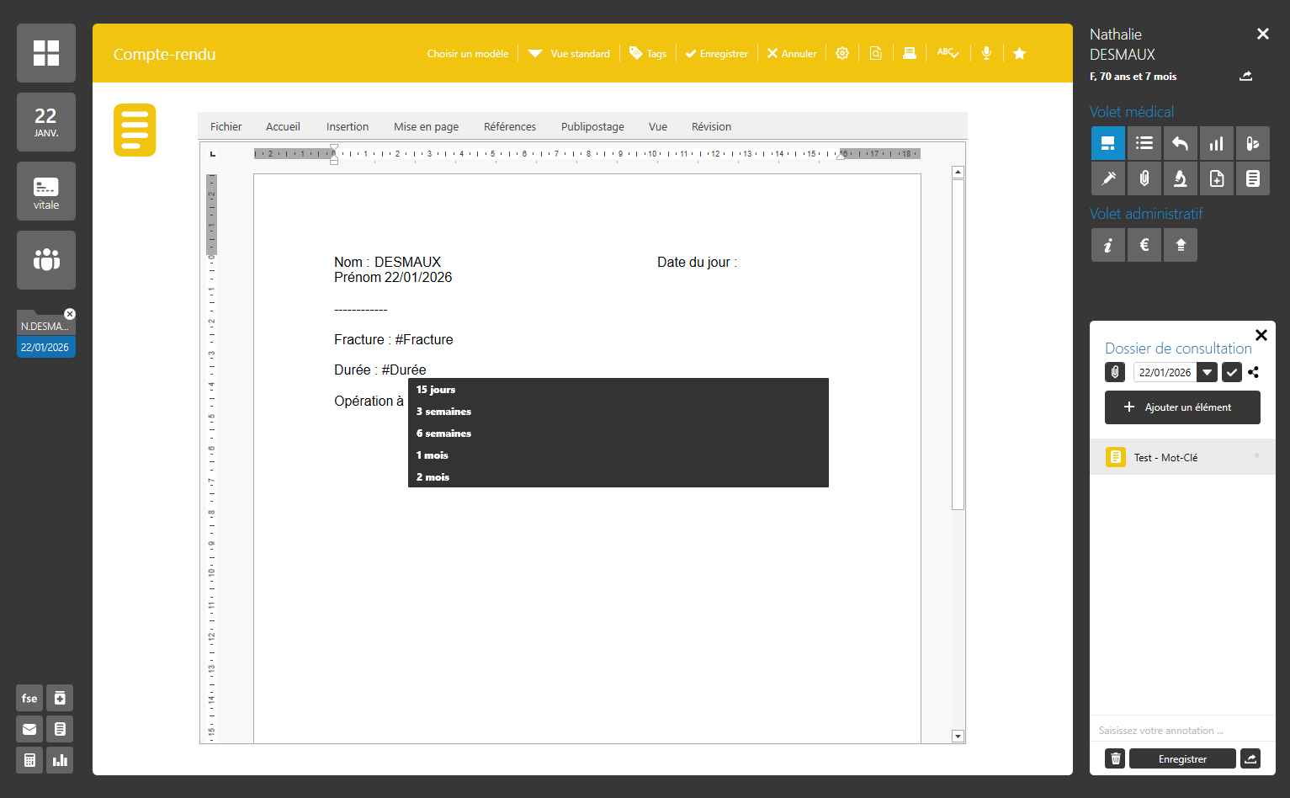This screenshot has height=798, width=1290.
Task: Click the print icon in the header
Action: coord(909,53)
